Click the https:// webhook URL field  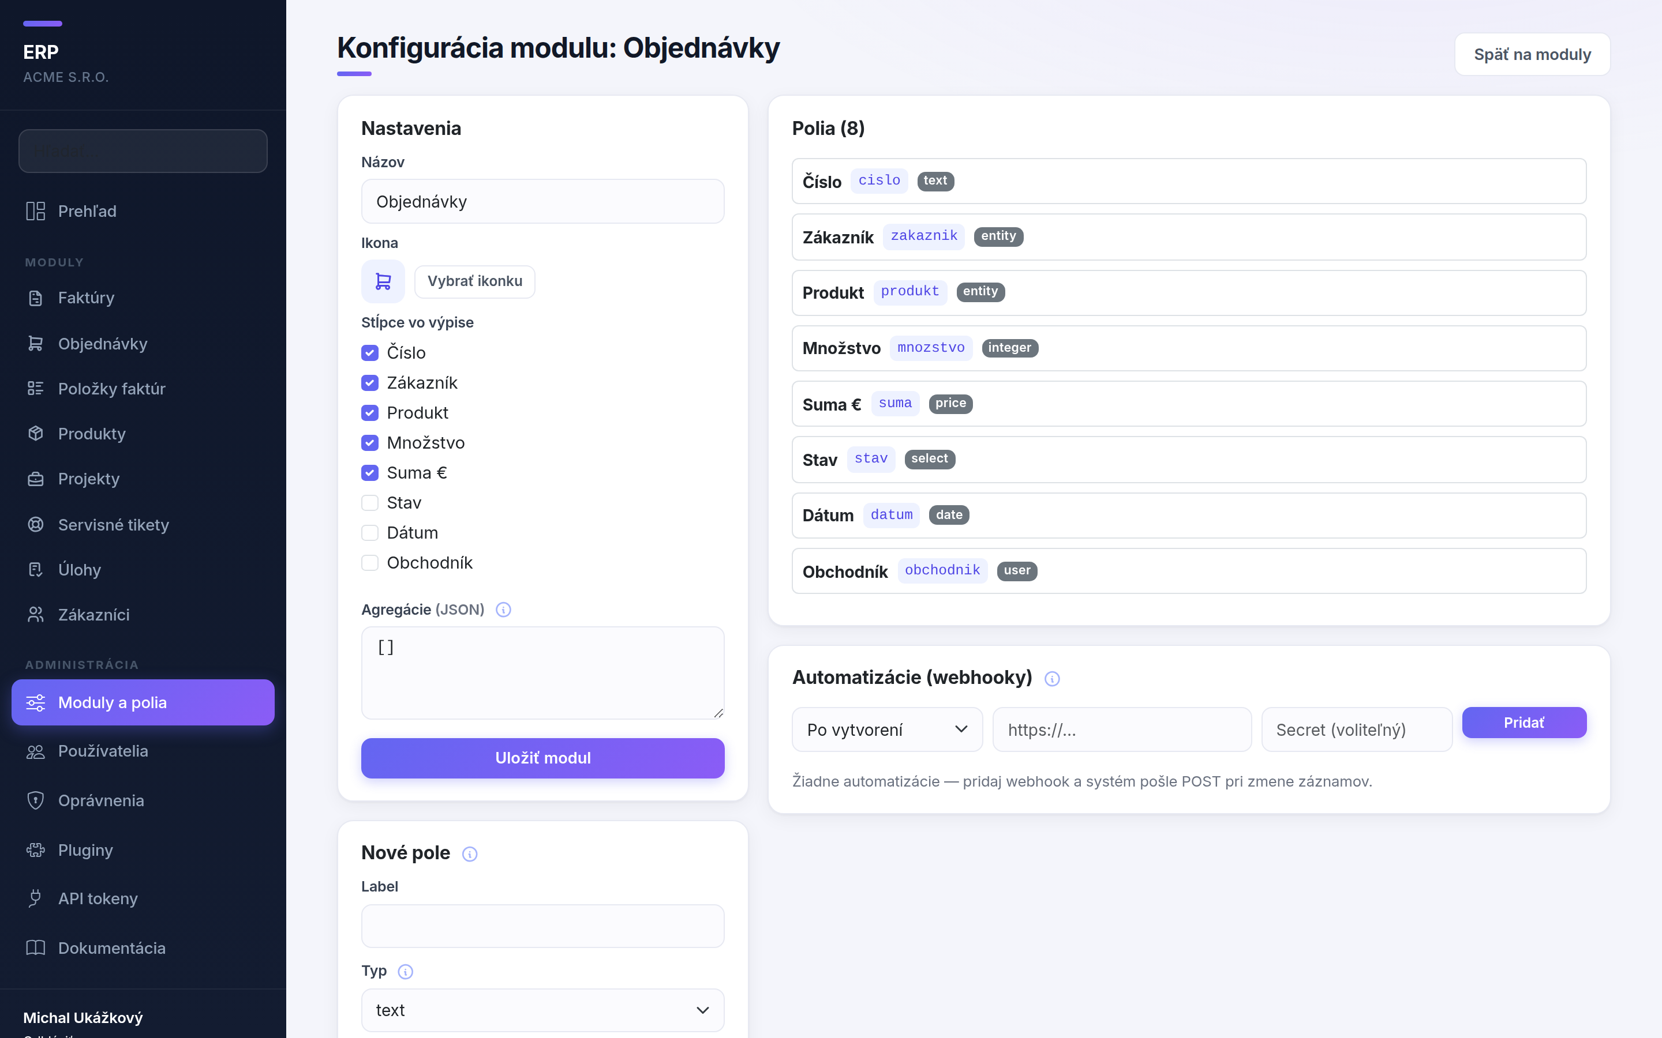1122,729
